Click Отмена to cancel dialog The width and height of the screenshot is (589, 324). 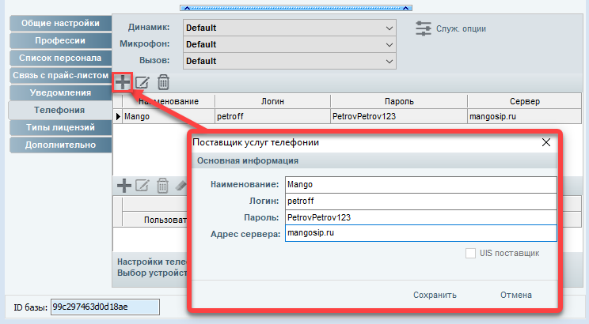click(515, 295)
